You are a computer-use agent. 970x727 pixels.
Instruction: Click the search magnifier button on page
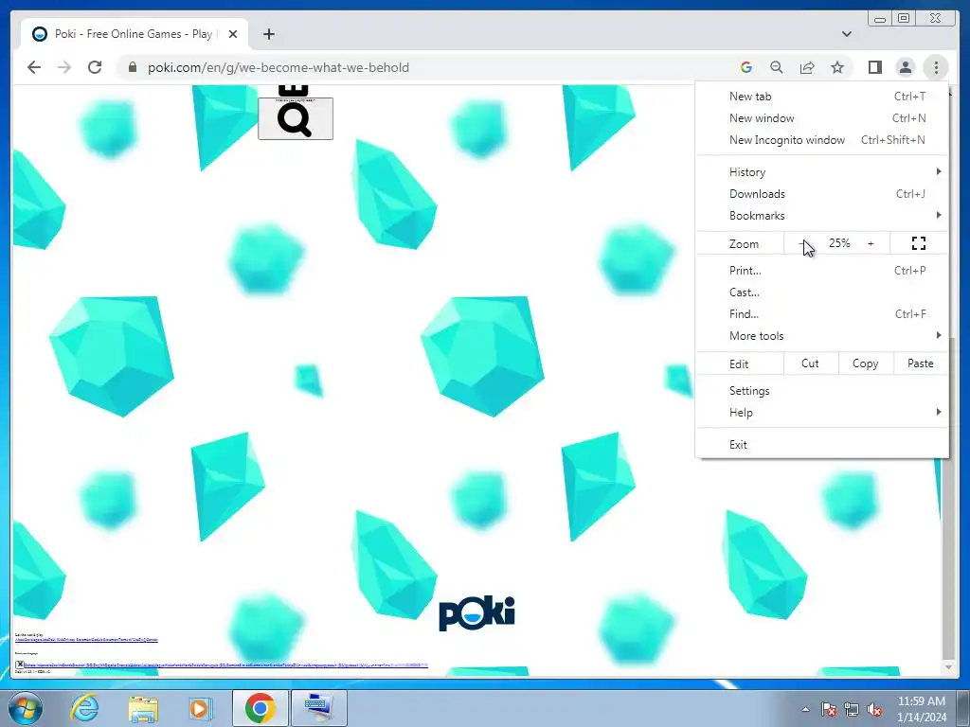(x=296, y=118)
